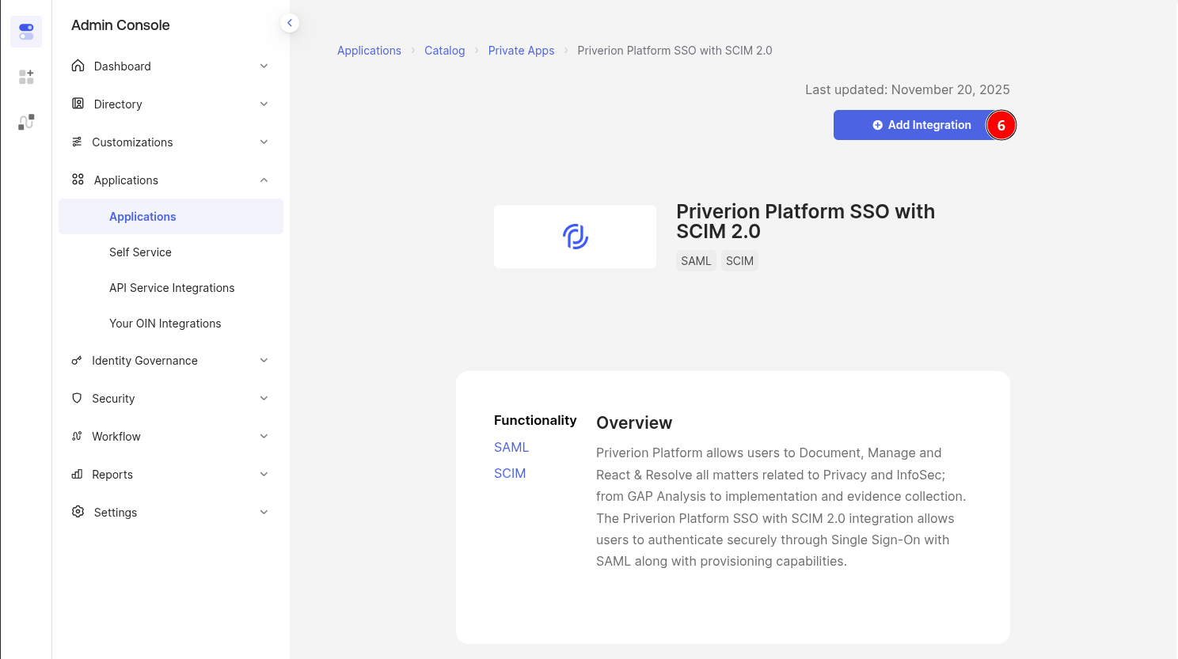The width and height of the screenshot is (1178, 659).
Task: Expand the Dashboard section chevron
Action: pyautogui.click(x=264, y=66)
